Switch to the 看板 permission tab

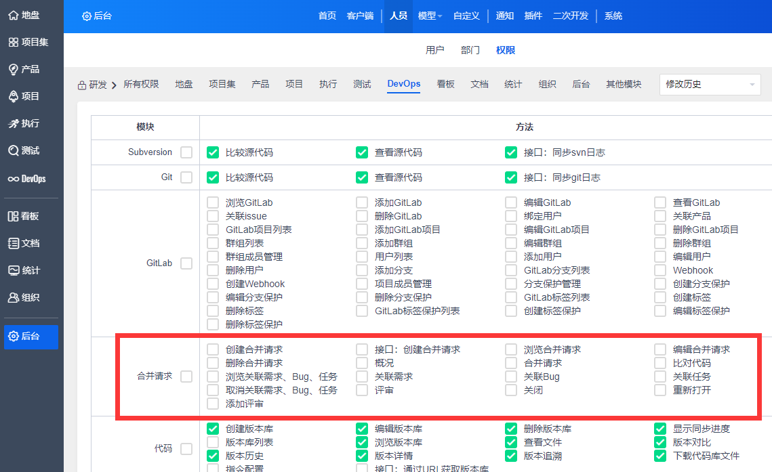(445, 84)
